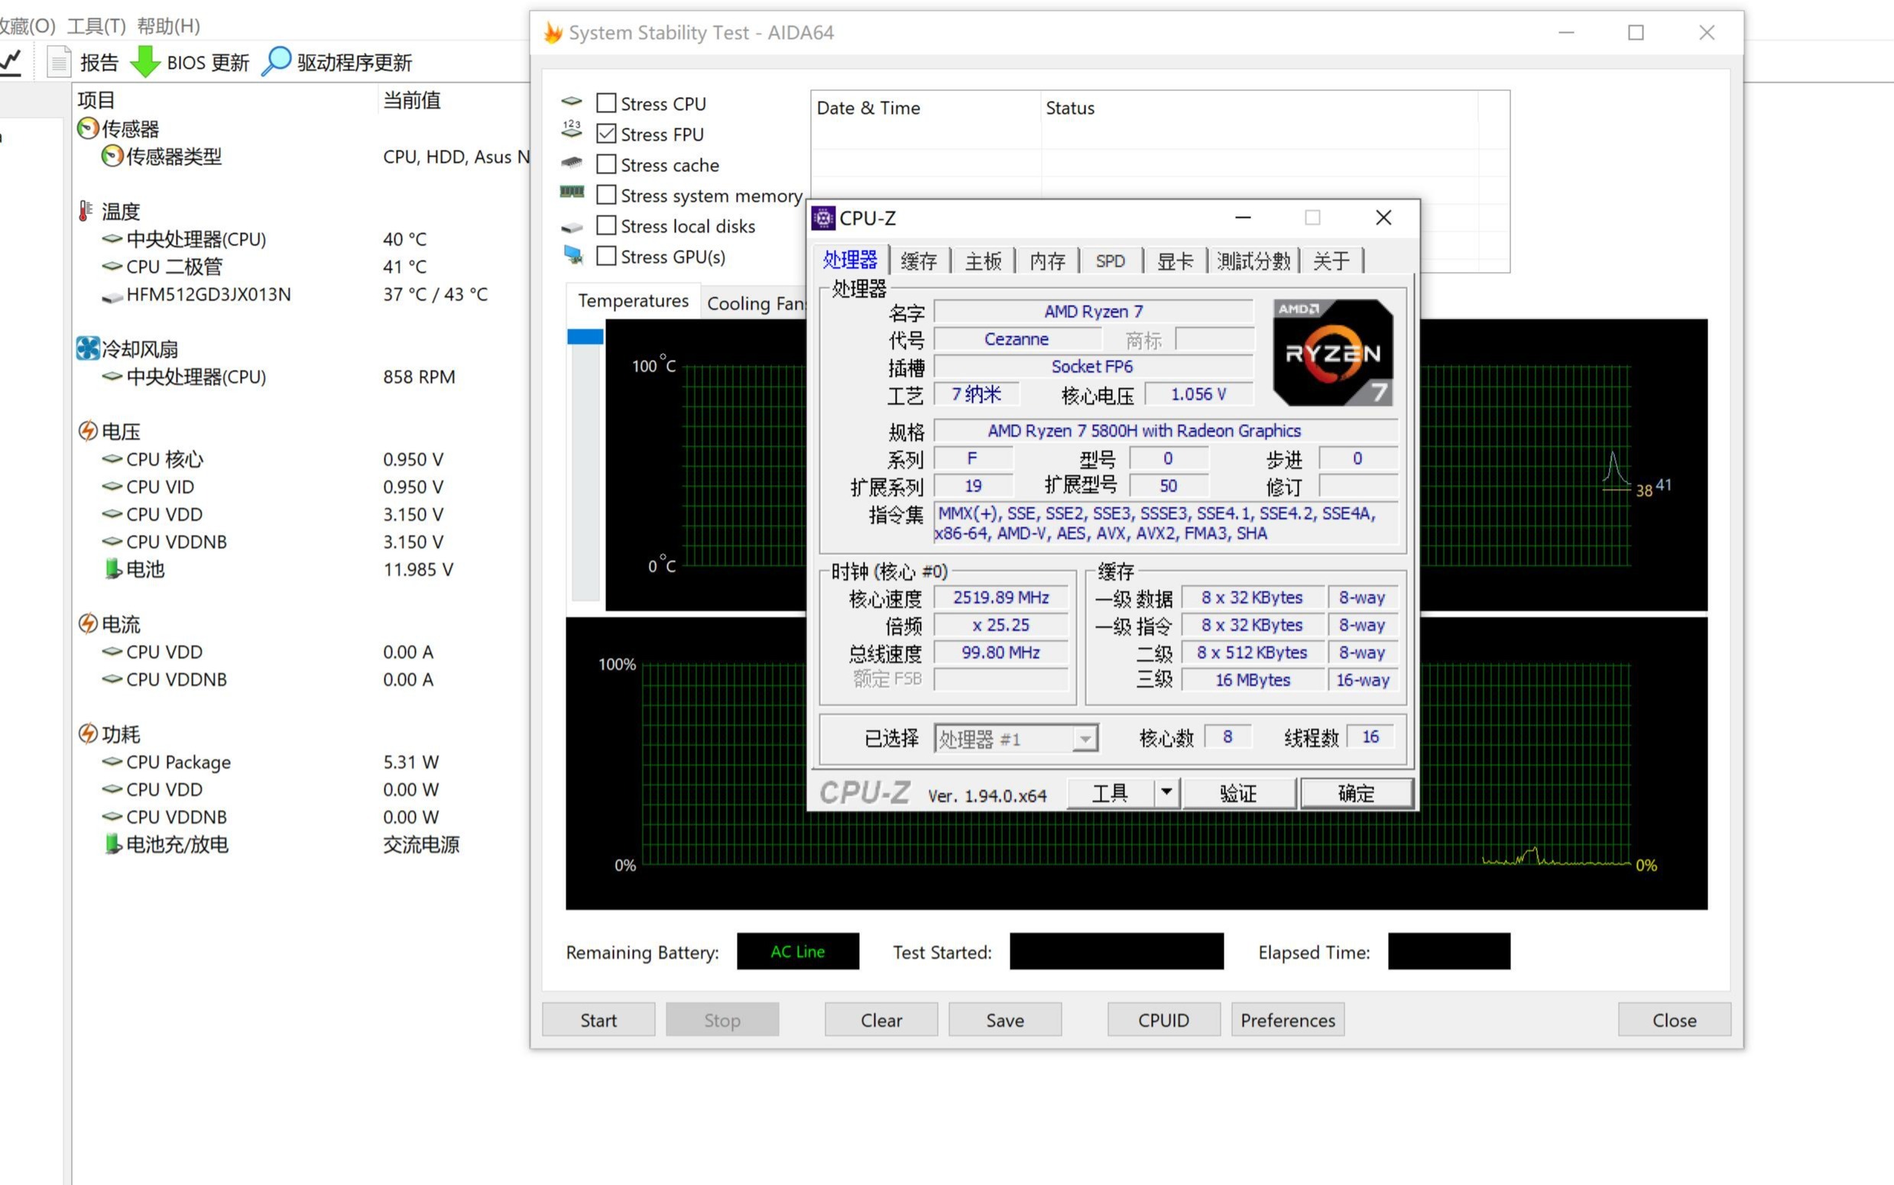Click the AMD Ryzen 7 logo
1894x1185 pixels.
click(x=1333, y=352)
